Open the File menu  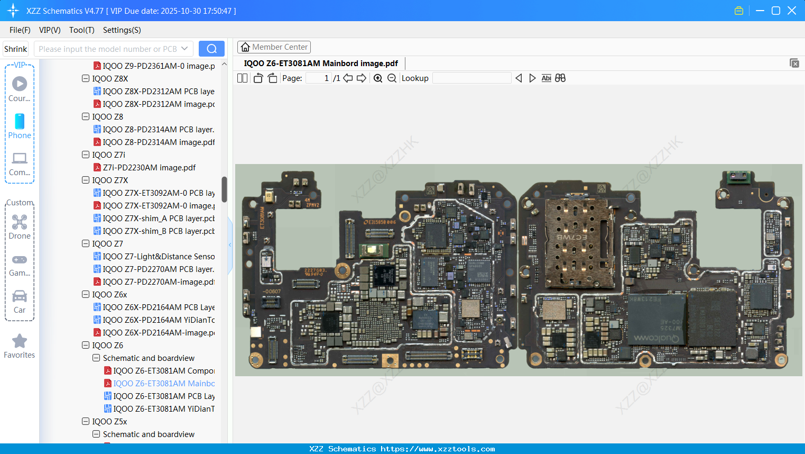[20, 30]
